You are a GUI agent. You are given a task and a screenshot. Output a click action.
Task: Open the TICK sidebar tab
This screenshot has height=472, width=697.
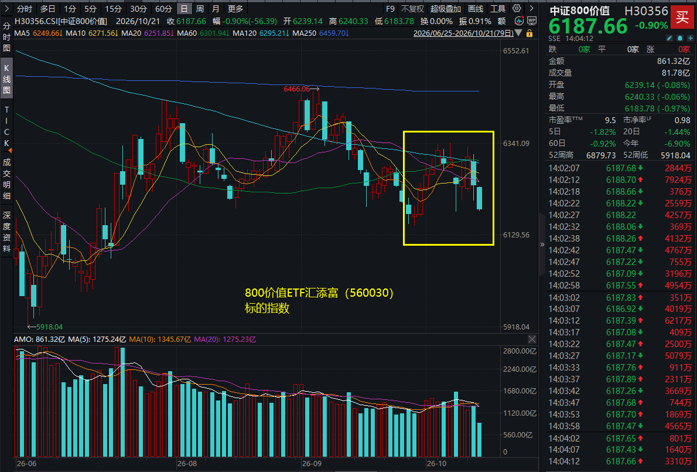[x=6, y=126]
